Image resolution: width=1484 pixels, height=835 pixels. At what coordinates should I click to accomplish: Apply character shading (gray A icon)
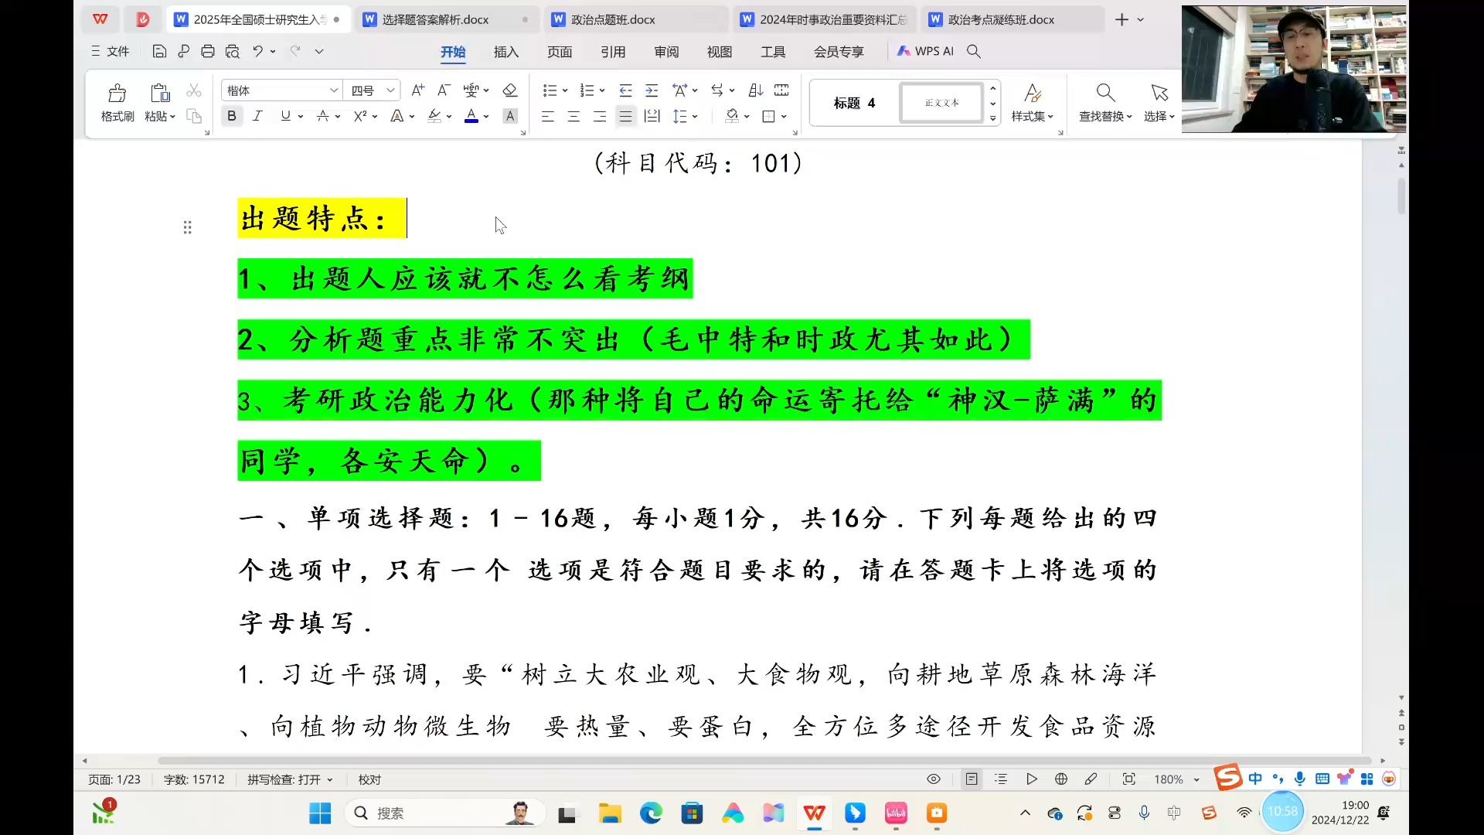tap(510, 116)
